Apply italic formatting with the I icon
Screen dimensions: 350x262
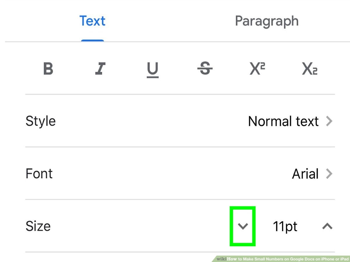[100, 69]
